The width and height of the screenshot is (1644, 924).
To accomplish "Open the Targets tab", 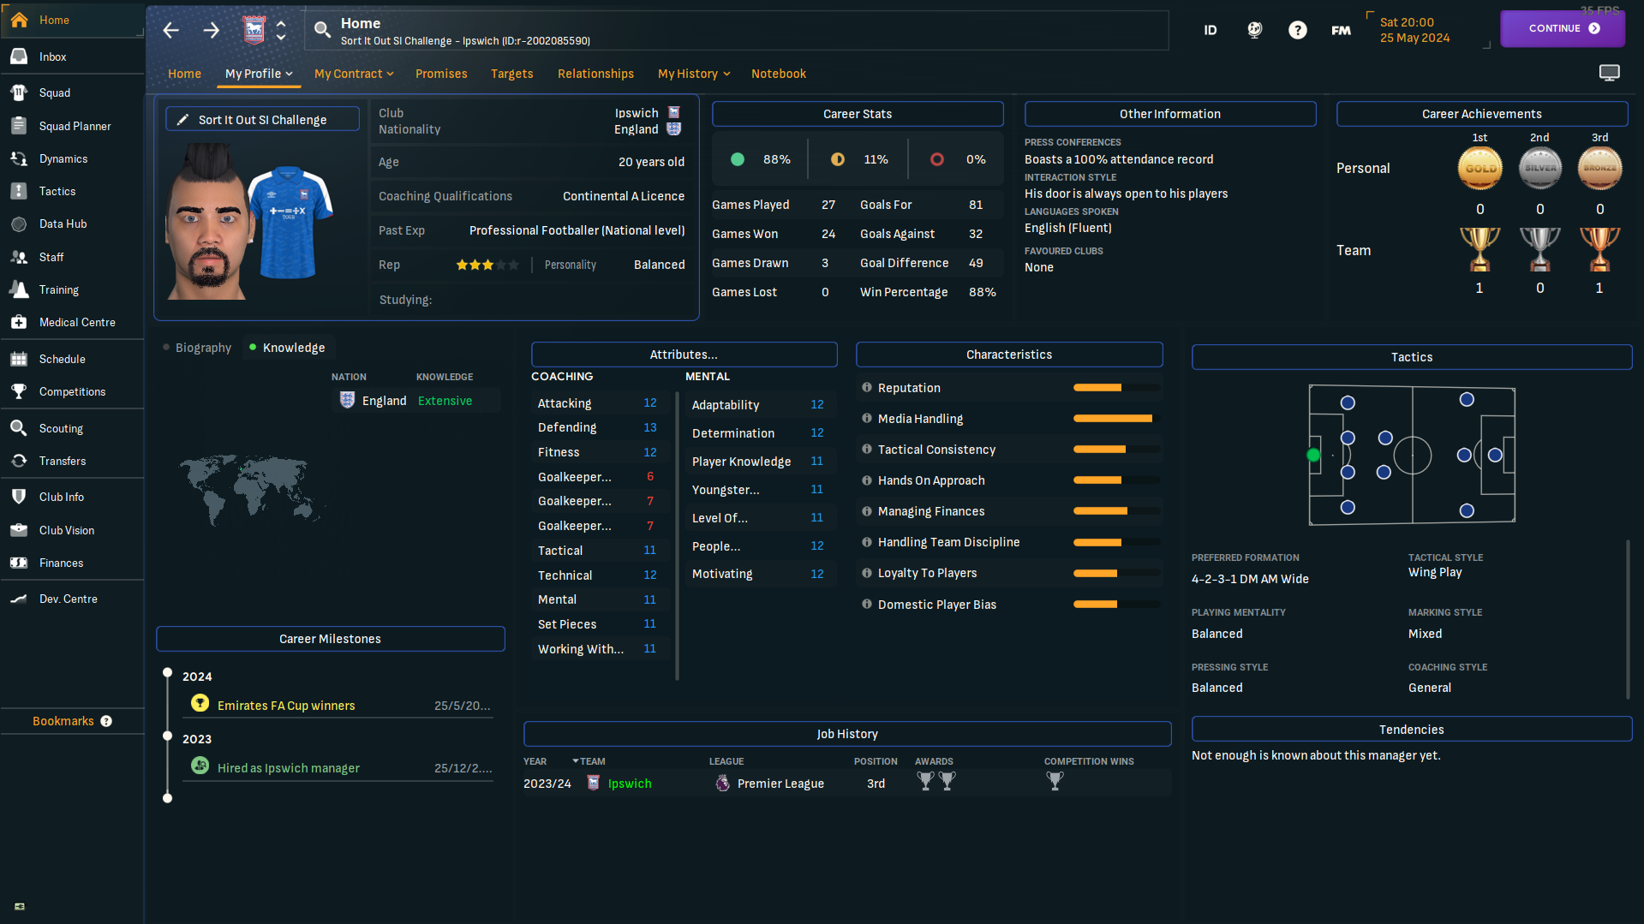I will click(x=511, y=74).
